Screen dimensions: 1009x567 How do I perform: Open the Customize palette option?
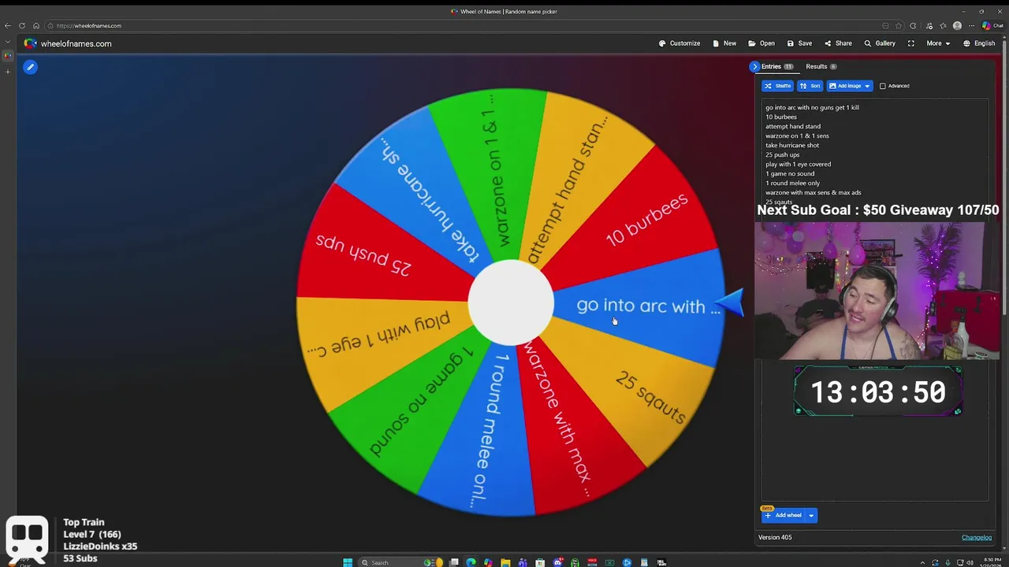679,43
